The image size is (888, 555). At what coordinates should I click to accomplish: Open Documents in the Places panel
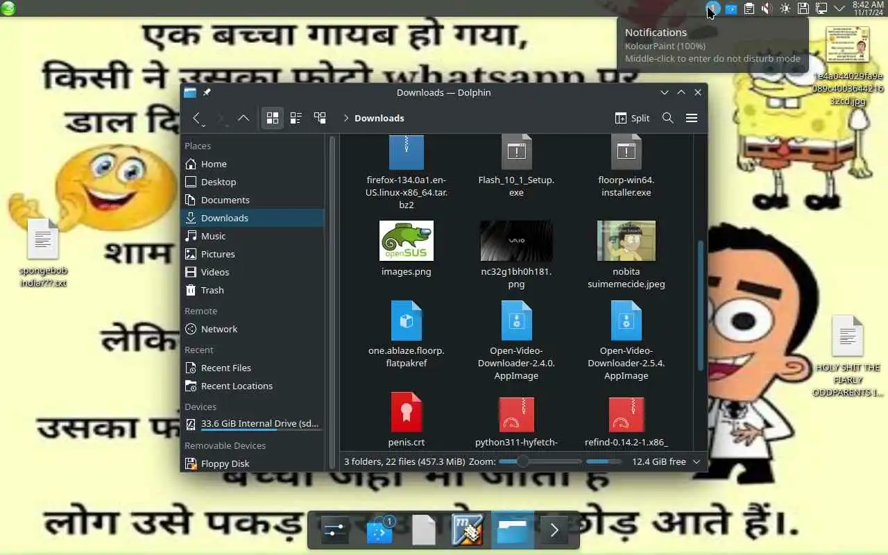click(x=252, y=200)
